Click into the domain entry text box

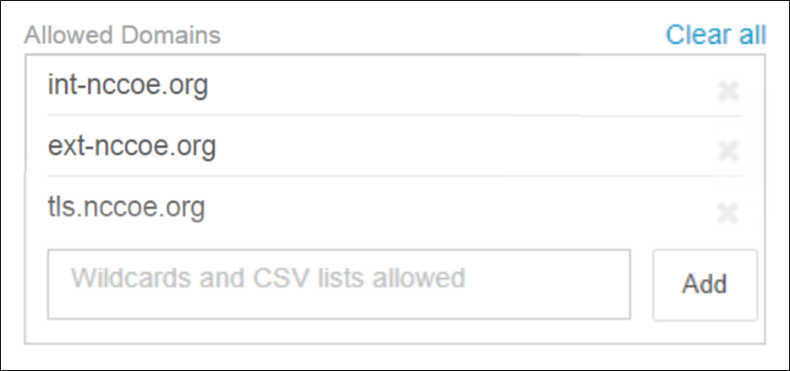click(338, 284)
